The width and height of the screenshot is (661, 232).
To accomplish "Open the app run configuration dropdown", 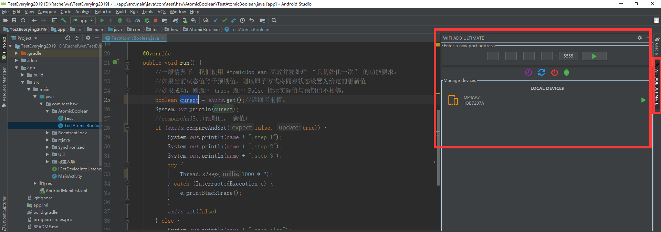I will click(x=83, y=20).
